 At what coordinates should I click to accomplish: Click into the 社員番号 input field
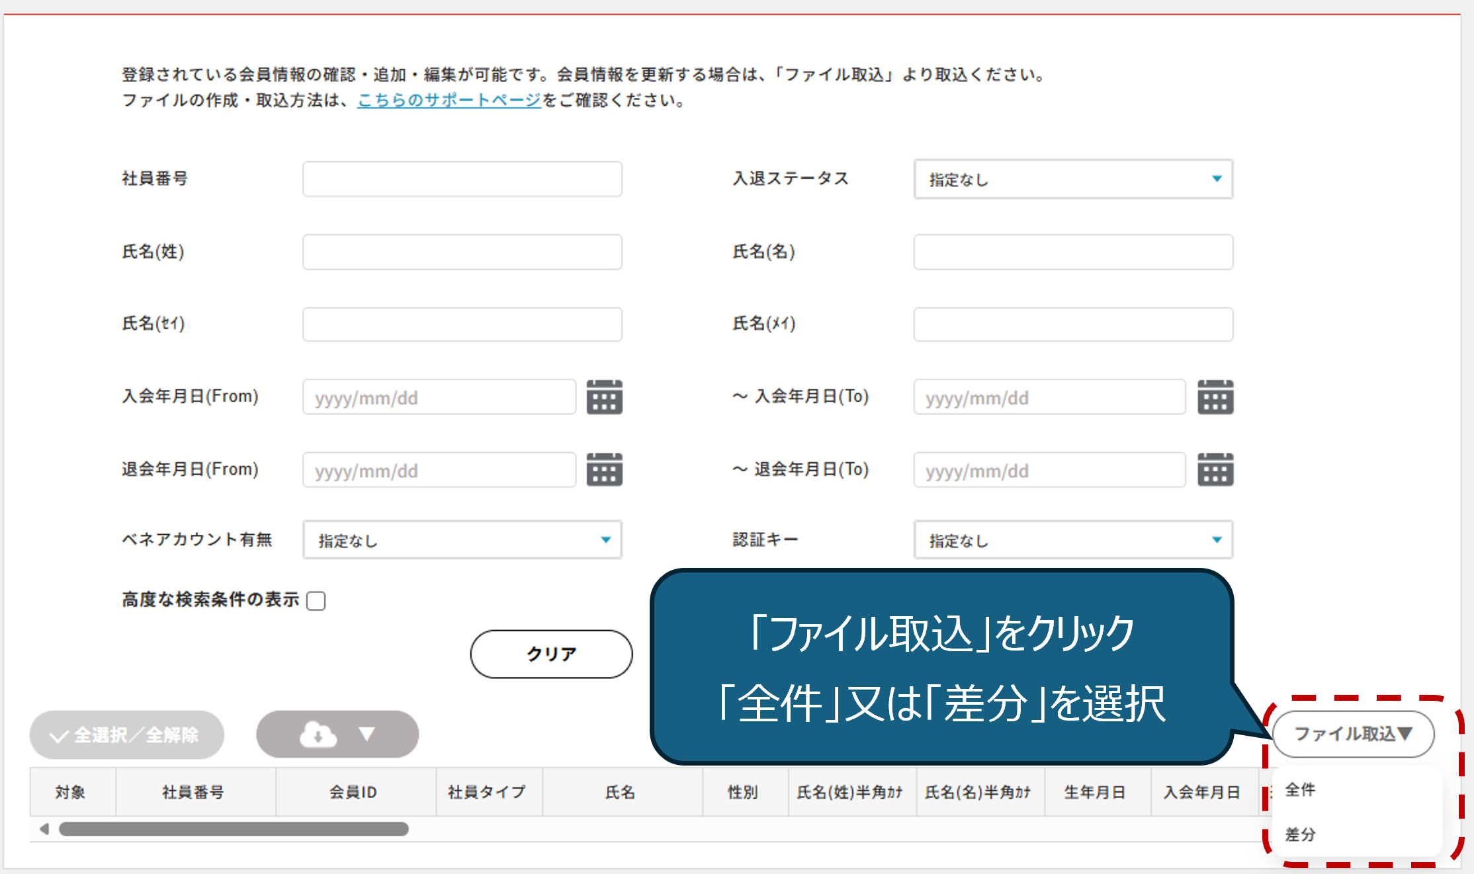462,179
